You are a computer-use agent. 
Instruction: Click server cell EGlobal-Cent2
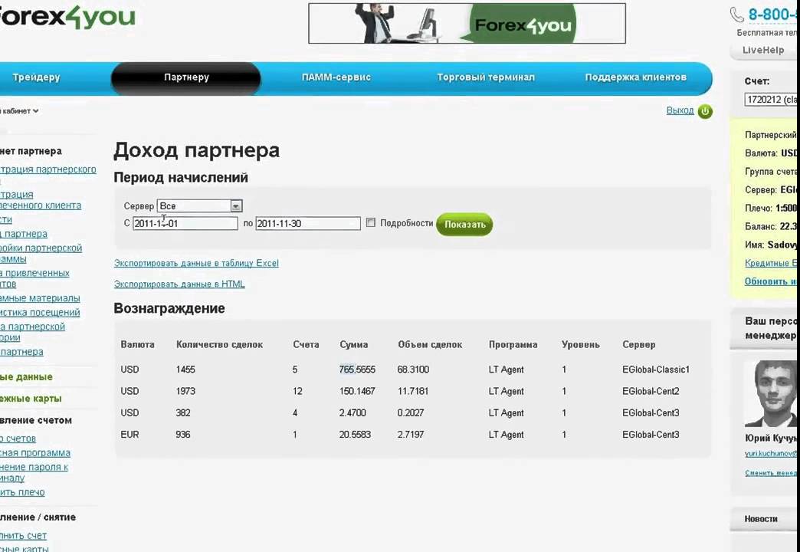(651, 391)
